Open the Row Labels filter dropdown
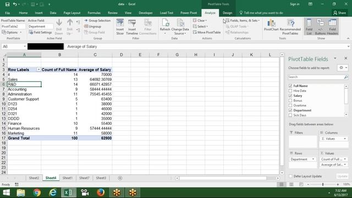The image size is (352, 198). click(x=38, y=70)
